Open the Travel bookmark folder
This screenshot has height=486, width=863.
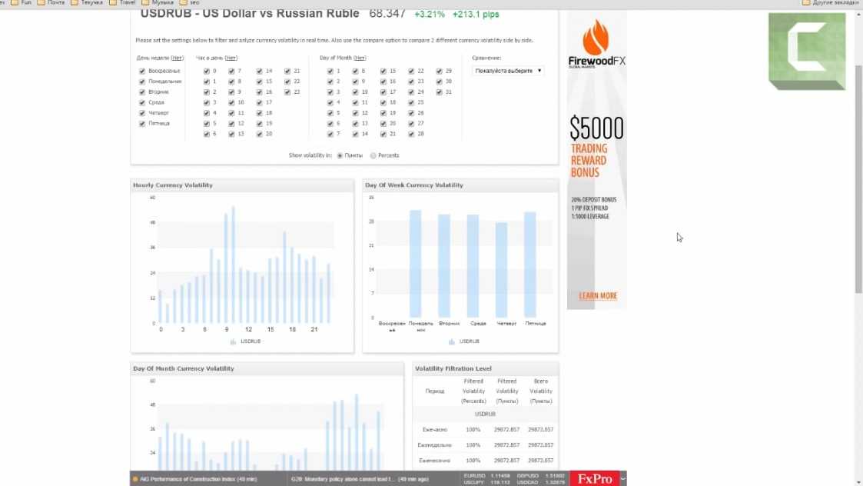pos(122,3)
